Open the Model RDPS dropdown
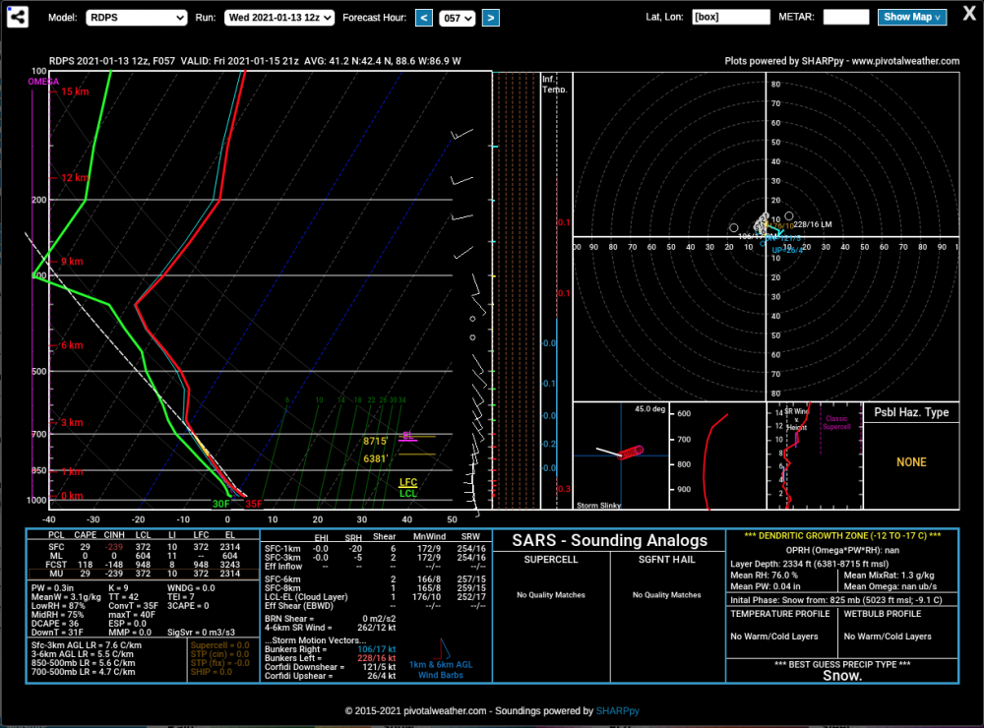Screen dimensions: 984x728 point(136,18)
